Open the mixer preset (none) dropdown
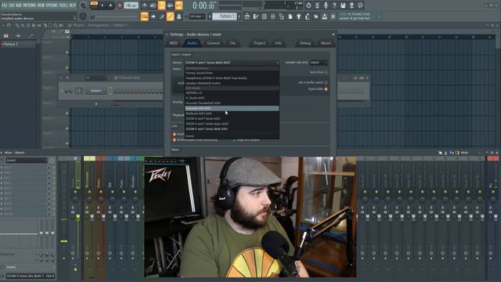 [x=26, y=160]
